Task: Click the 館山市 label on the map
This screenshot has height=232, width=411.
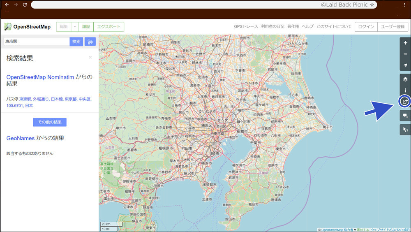Action: (x=230, y=219)
